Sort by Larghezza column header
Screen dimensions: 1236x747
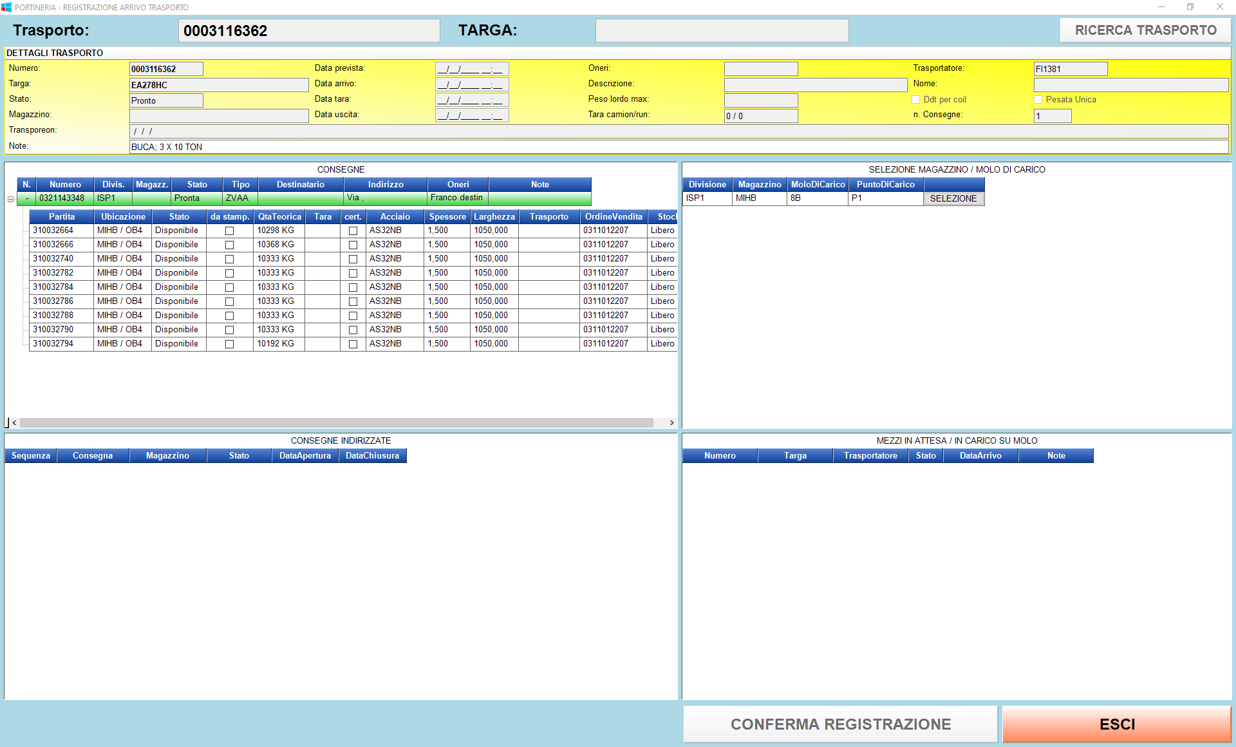[x=494, y=216]
